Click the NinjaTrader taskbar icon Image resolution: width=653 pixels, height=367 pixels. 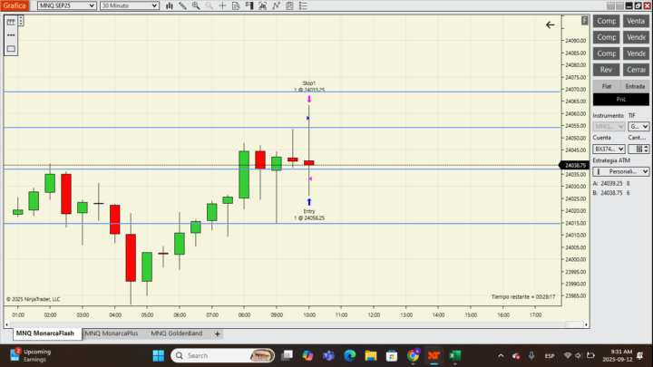[434, 356]
